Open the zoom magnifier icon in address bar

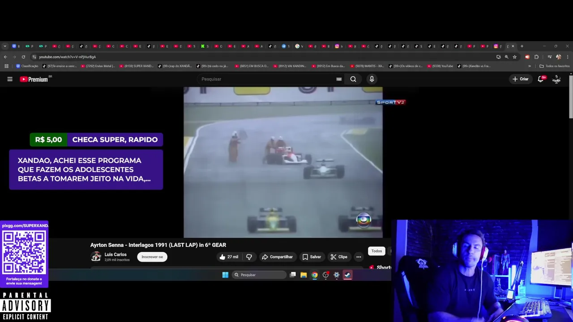point(506,57)
